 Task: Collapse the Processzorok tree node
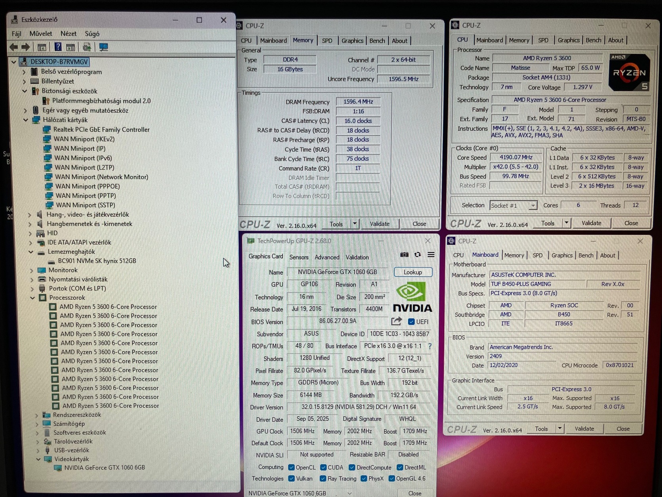[x=32, y=298]
